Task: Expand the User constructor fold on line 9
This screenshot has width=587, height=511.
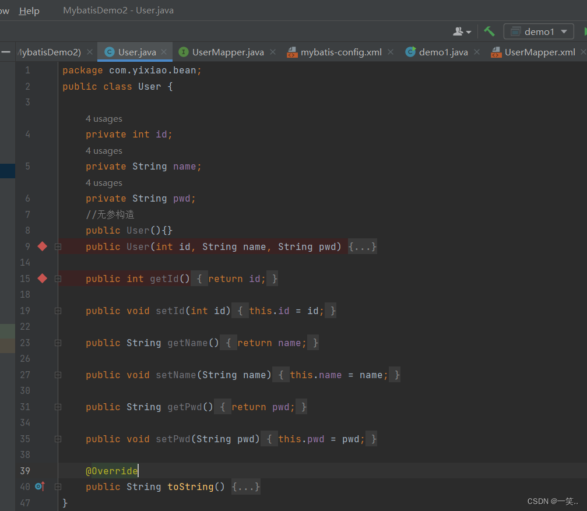Action: (58, 246)
